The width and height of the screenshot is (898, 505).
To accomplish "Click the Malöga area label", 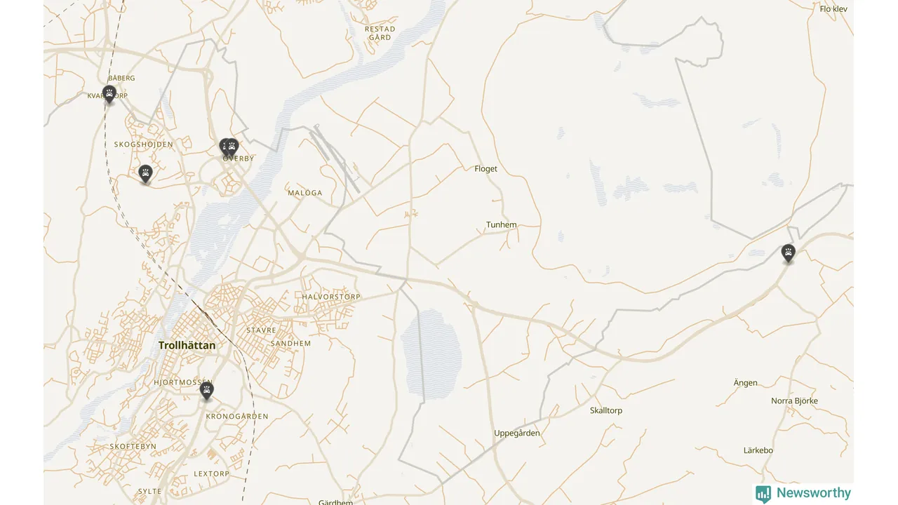I will [x=305, y=193].
